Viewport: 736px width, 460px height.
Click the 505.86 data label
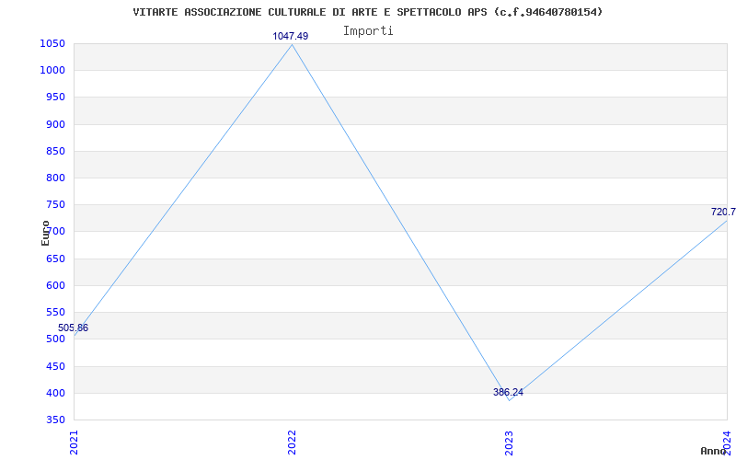tap(74, 328)
